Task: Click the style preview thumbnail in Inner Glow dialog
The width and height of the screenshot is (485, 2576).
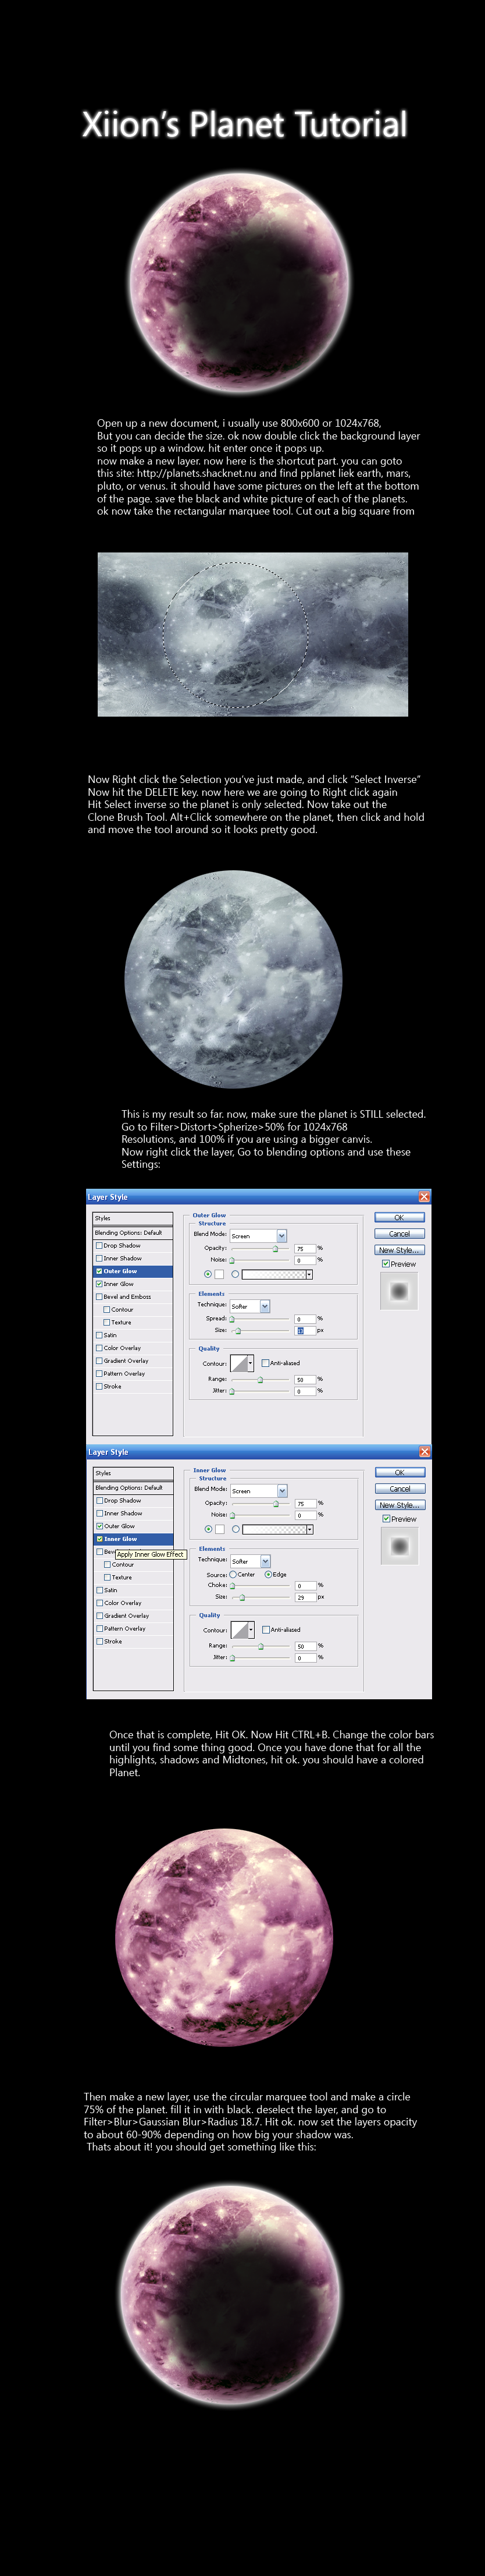Action: (400, 1546)
